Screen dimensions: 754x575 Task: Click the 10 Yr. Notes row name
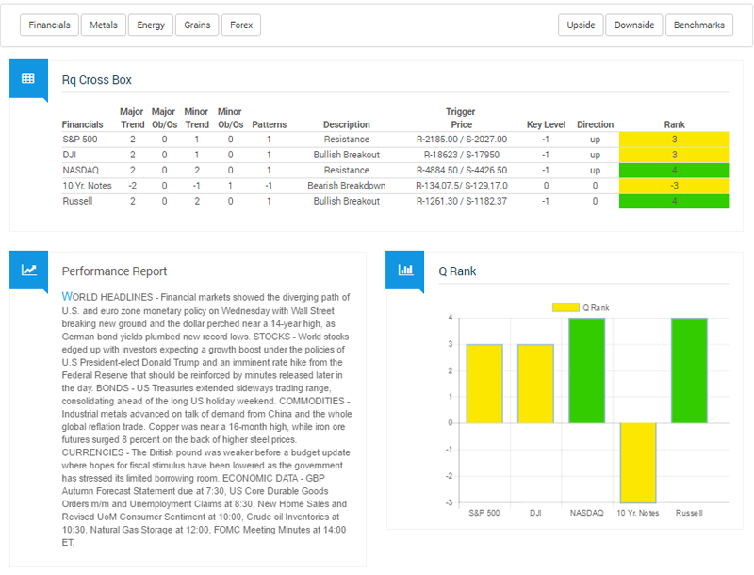point(87,186)
